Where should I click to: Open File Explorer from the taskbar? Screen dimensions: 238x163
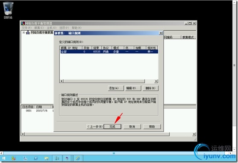coord(47,158)
